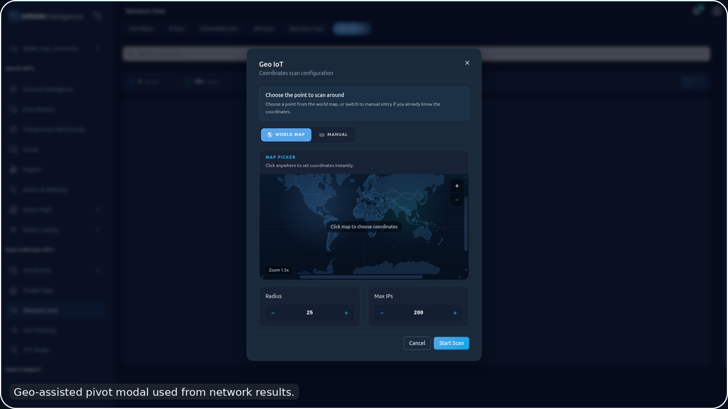Decrease the Max IPs value
Viewport: 728px width, 409px height.
(x=382, y=313)
